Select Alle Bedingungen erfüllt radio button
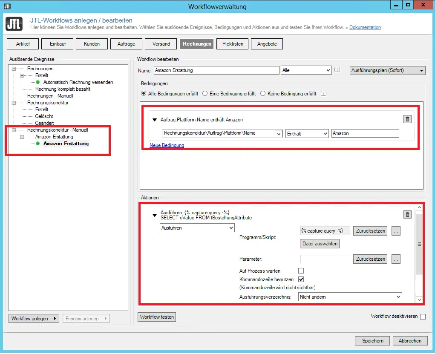This screenshot has width=435, height=354. click(144, 93)
